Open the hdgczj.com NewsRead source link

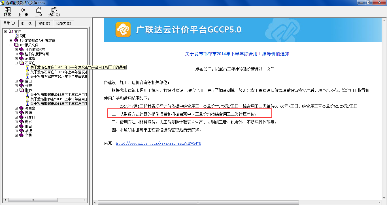tap(158, 143)
